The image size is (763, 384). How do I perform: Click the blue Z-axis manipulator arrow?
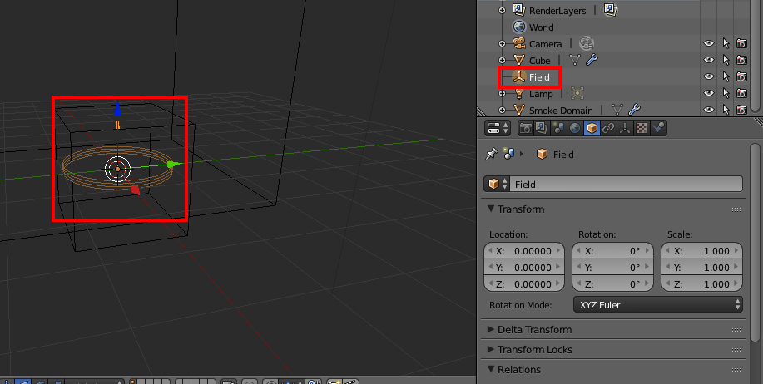click(x=118, y=109)
